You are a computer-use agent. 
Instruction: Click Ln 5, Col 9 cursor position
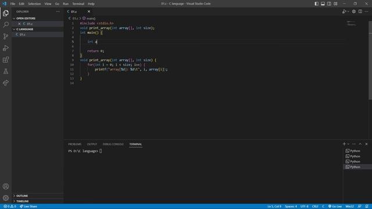point(274,207)
